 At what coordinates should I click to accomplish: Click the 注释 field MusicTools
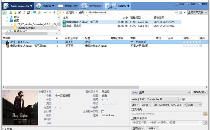coord(108,115)
